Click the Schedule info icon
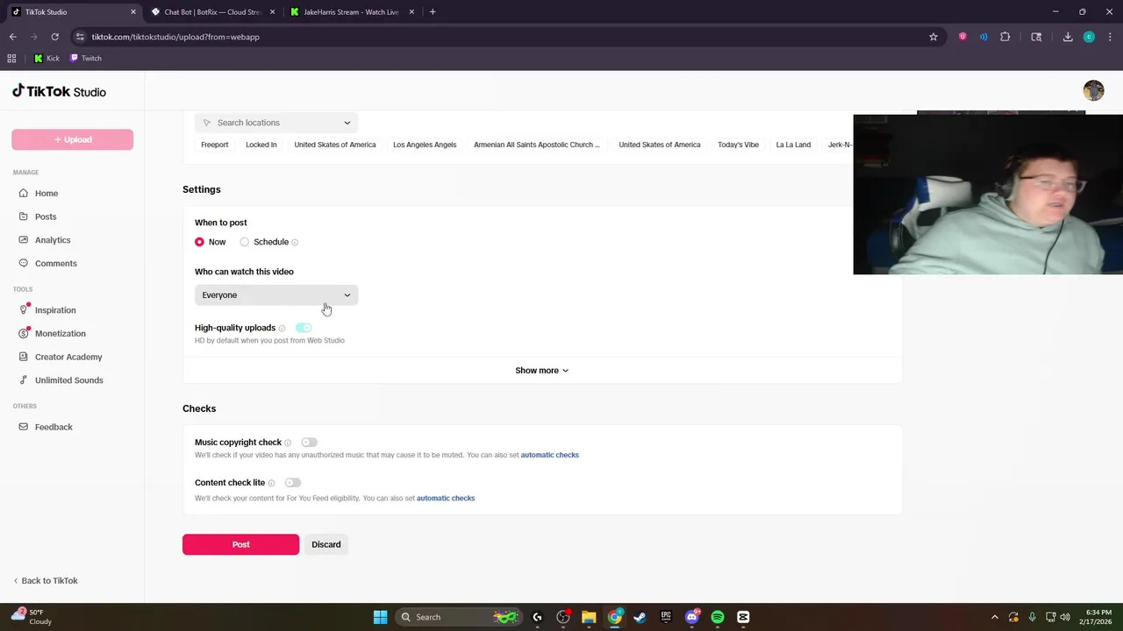The height and width of the screenshot is (631, 1123). 295,242
